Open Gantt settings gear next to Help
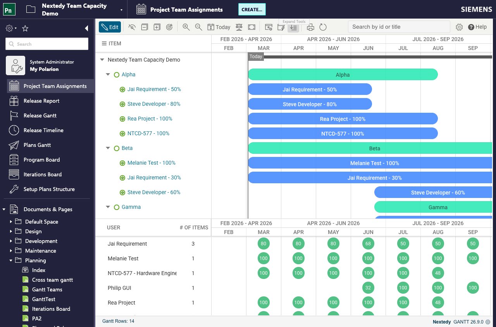 459,27
